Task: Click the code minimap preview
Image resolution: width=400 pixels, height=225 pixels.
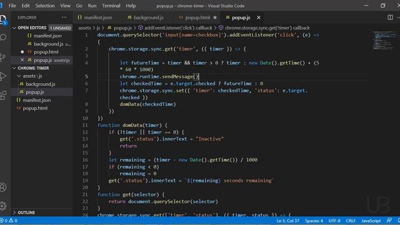Action: (x=384, y=40)
